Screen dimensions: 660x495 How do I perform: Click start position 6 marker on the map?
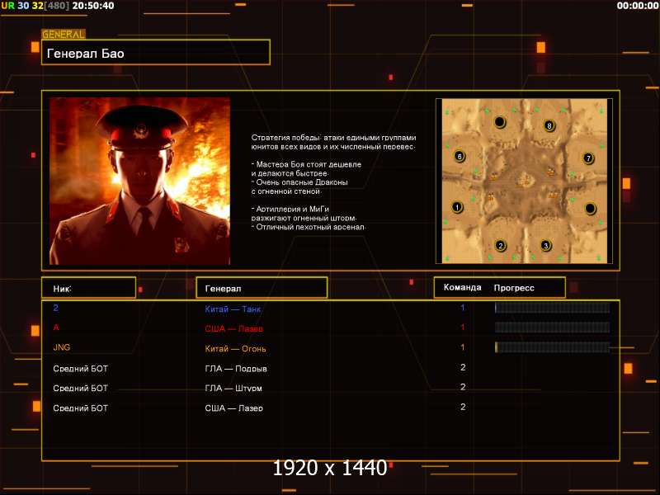tap(460, 156)
